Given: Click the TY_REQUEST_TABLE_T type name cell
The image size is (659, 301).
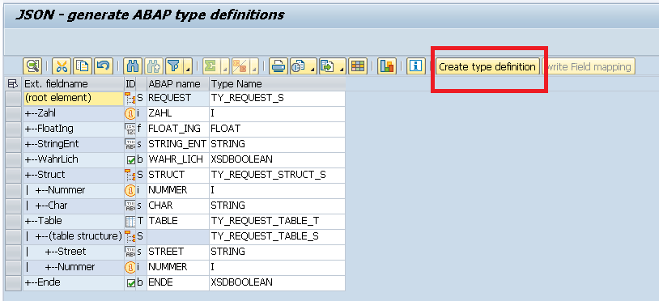Looking at the screenshot, I should (278, 221).
